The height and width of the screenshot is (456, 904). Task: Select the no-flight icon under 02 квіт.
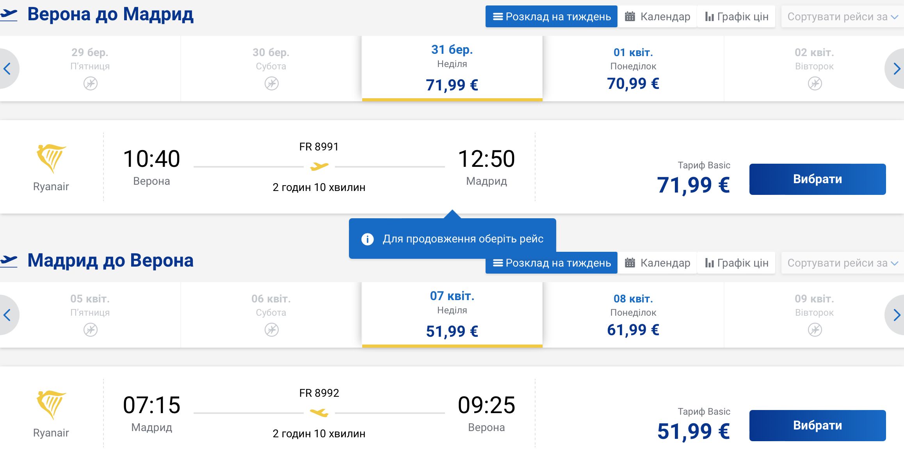coord(815,83)
